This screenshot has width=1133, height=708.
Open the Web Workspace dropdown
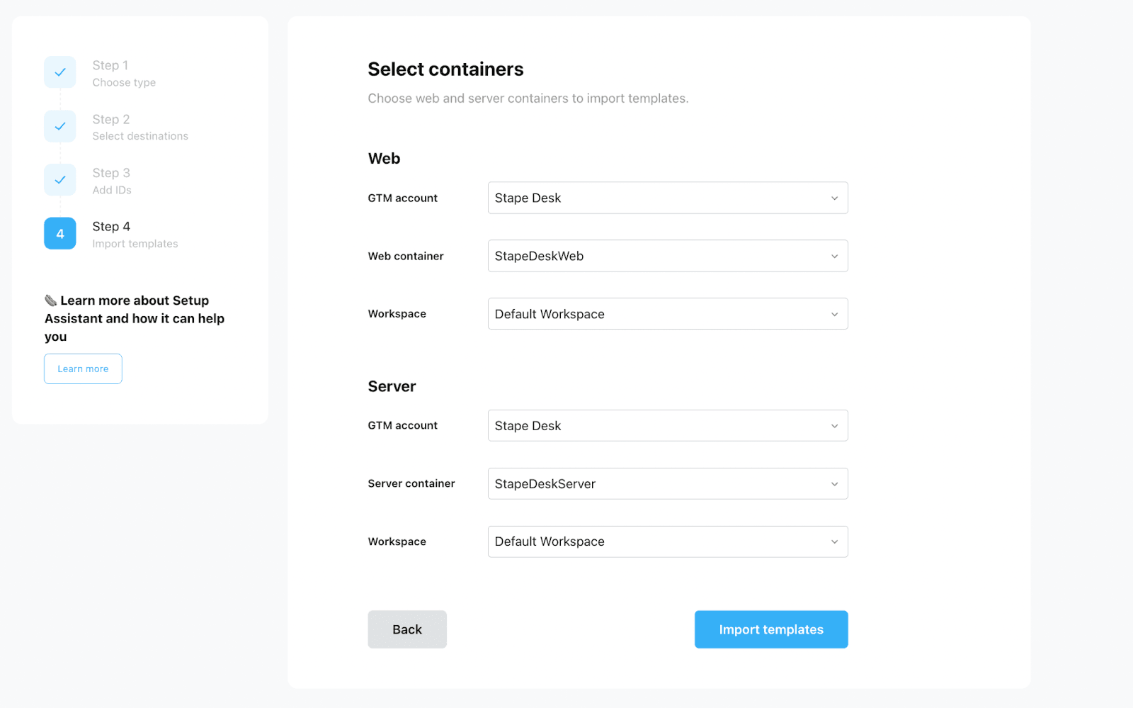(668, 314)
